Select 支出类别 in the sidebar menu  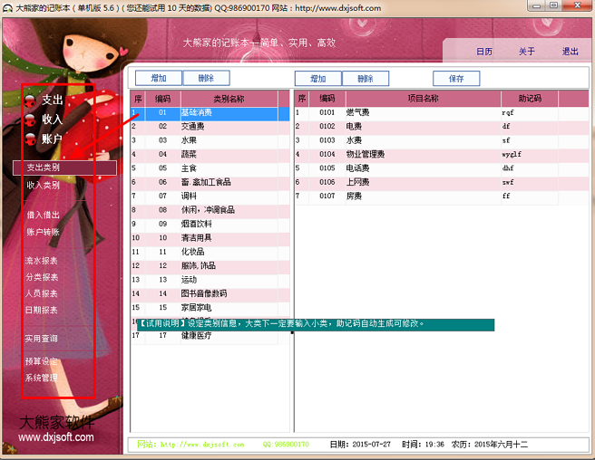click(64, 168)
